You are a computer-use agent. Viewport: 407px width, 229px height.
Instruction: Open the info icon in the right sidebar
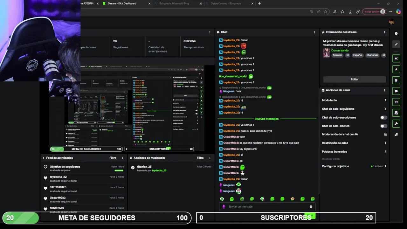(x=396, y=33)
